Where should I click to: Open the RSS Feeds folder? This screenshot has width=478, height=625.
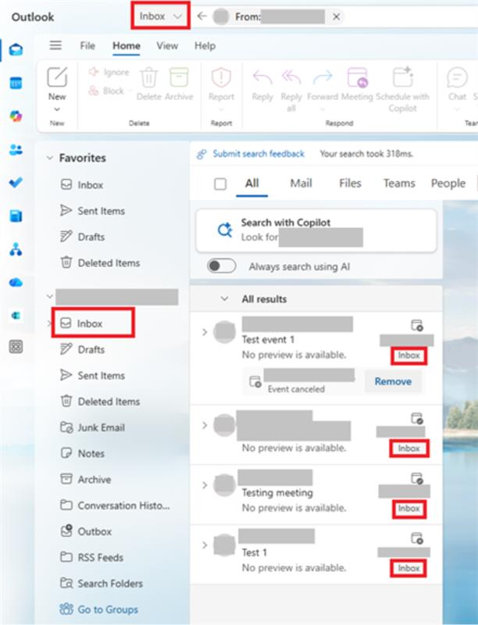click(101, 557)
